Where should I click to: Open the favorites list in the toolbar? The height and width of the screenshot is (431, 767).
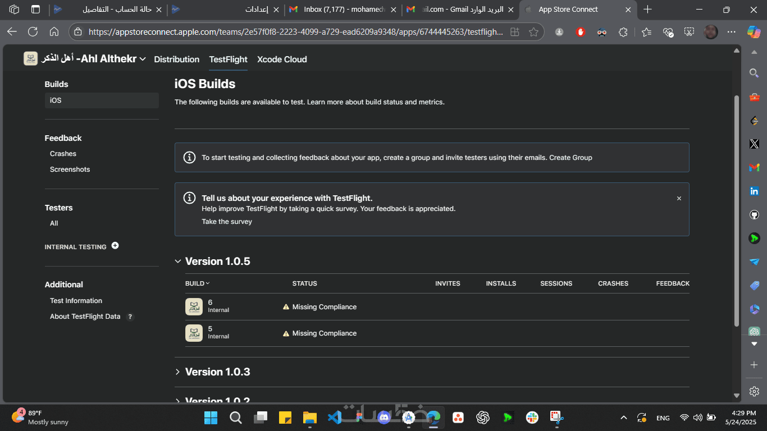646,32
